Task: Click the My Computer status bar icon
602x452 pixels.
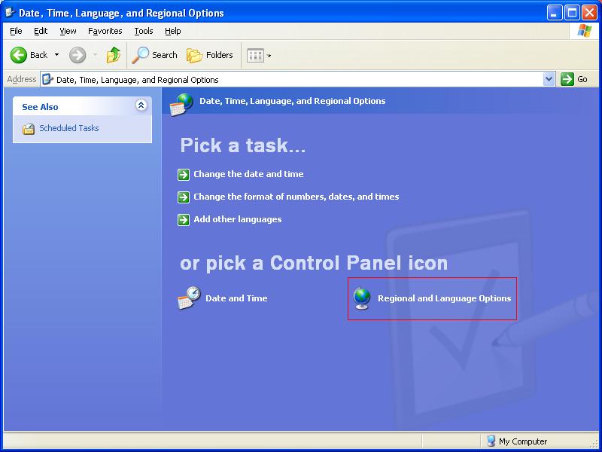Action: click(491, 441)
